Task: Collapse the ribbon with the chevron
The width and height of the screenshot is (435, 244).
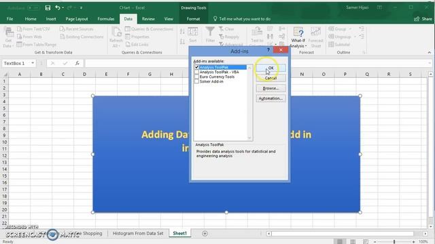Action: (x=429, y=52)
